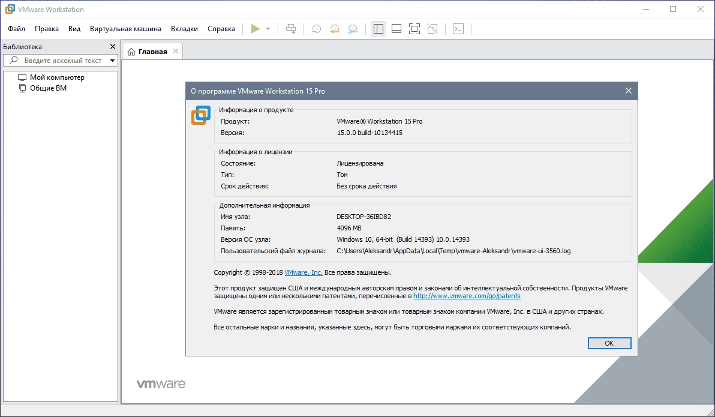The height and width of the screenshot is (417, 715).
Task: Close the About VMware Workstation dialog
Action: tap(629, 91)
